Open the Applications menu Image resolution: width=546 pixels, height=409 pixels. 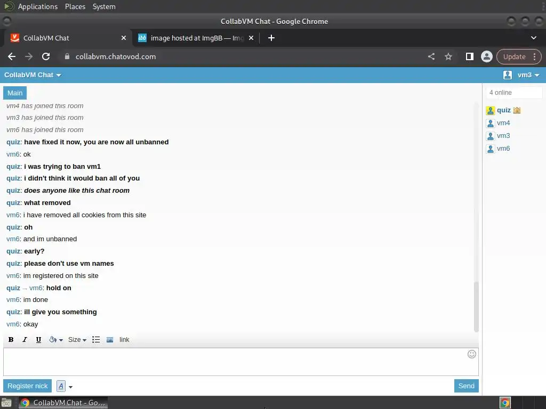tap(38, 6)
